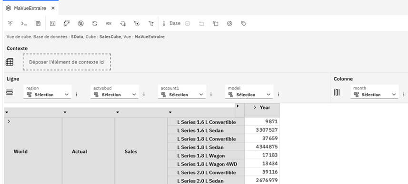The image size is (408, 184).
Task: Select the Actual row header
Action: click(x=80, y=152)
